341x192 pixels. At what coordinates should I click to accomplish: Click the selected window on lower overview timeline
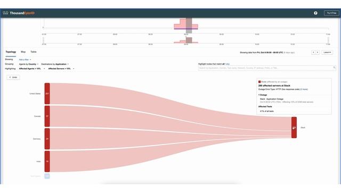[x=189, y=40]
